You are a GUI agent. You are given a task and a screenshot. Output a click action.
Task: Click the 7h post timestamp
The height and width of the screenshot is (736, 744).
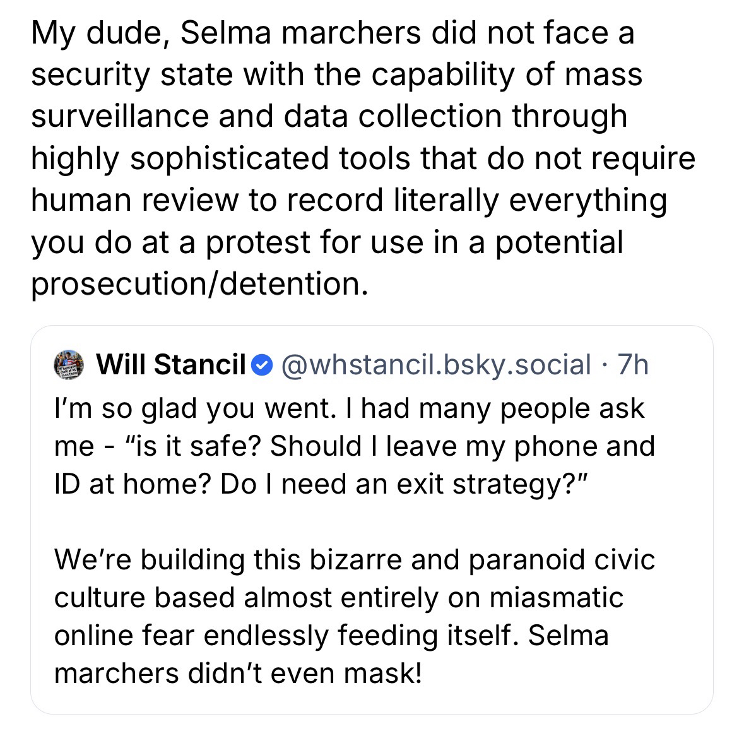pyautogui.click(x=633, y=364)
